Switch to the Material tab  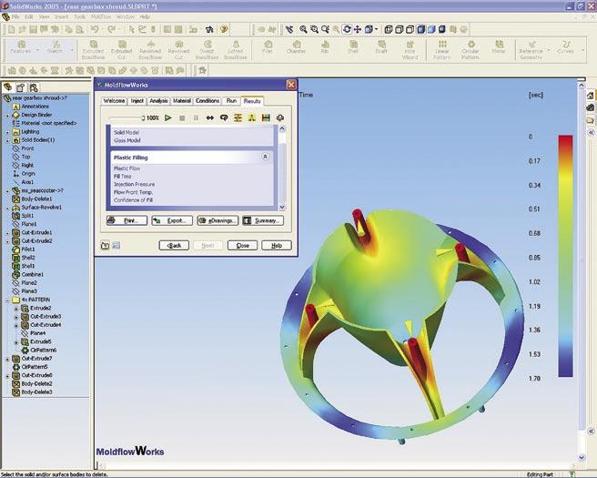(x=182, y=101)
